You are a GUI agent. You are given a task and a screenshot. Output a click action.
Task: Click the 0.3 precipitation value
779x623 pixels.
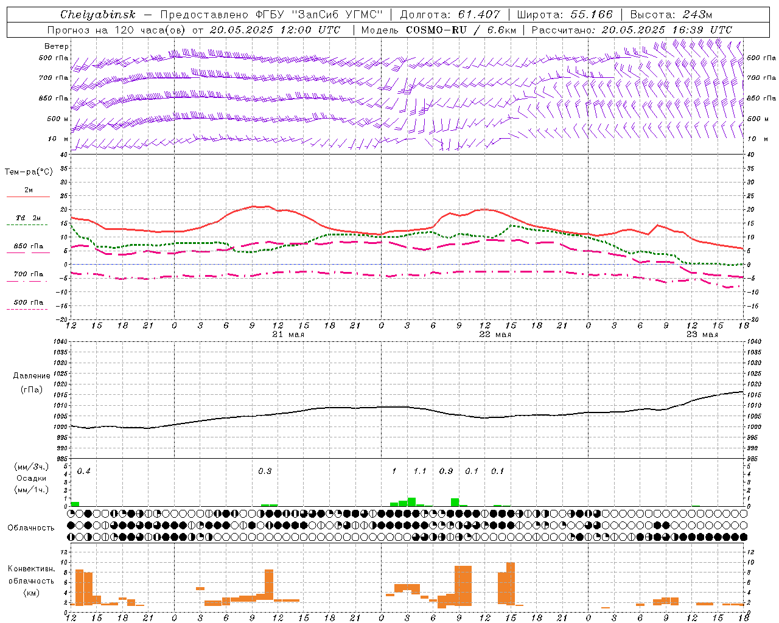point(265,471)
